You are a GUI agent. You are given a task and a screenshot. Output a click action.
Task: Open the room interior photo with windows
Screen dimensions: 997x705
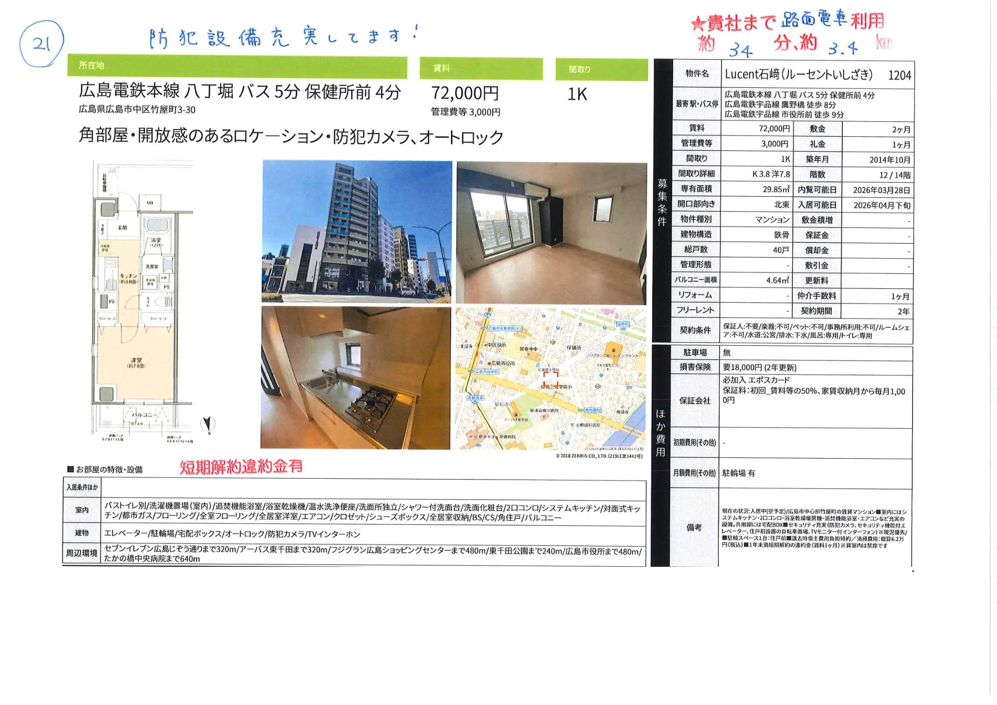[x=551, y=233]
